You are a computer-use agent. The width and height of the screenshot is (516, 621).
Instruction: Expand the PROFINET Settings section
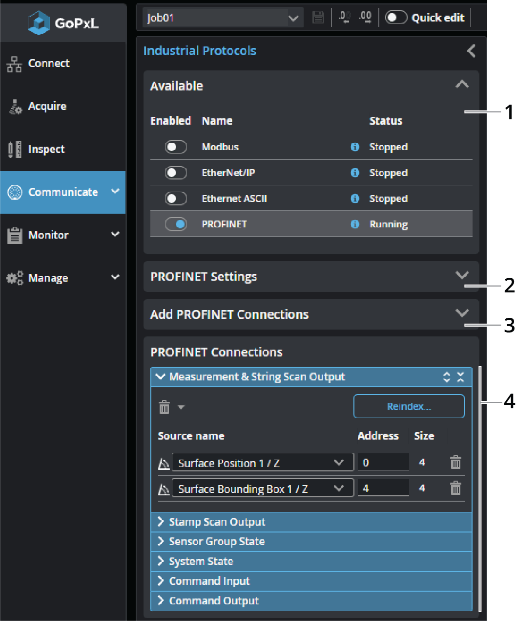pyautogui.click(x=462, y=276)
